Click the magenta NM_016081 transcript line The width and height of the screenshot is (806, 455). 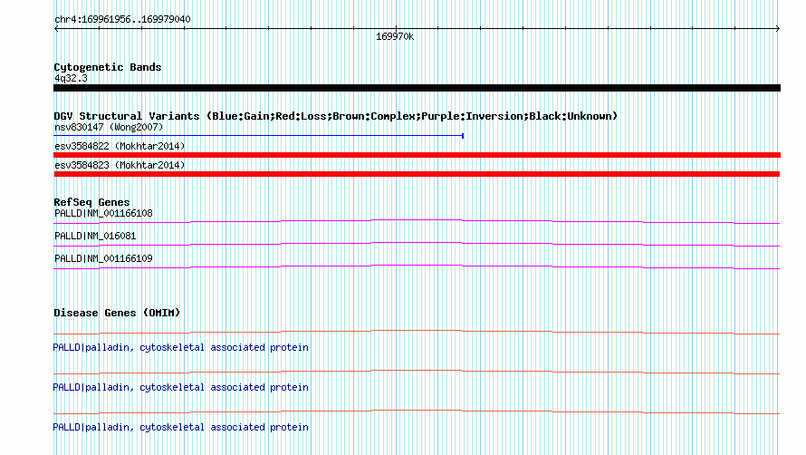click(417, 244)
